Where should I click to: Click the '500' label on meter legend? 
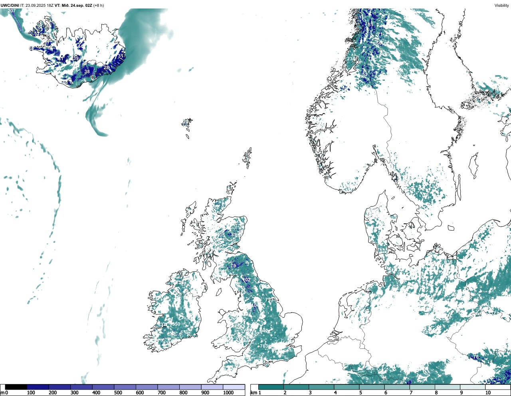coord(117,393)
